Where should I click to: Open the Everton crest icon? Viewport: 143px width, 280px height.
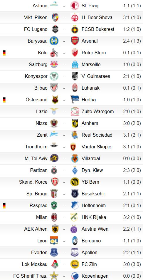point(54,252)
